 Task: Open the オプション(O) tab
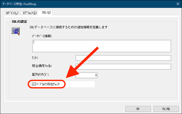(x=28, y=12)
